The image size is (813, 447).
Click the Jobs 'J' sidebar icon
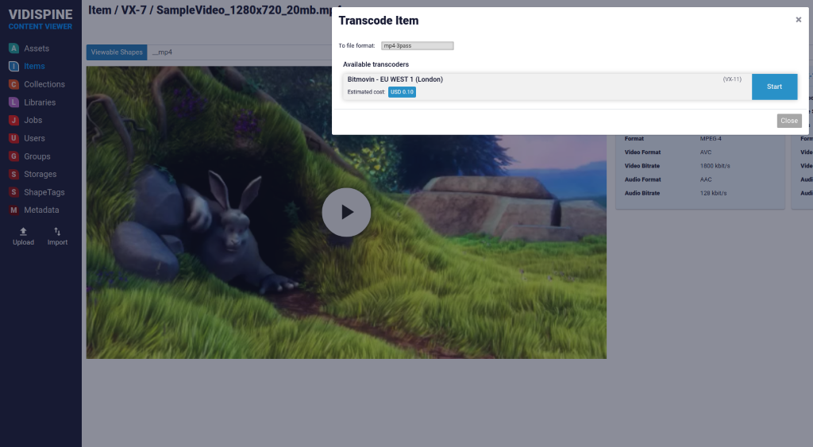(13, 121)
